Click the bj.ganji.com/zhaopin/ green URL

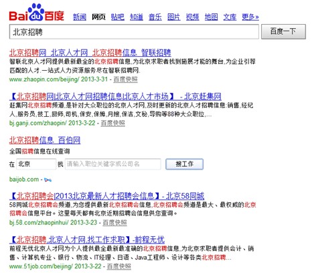38,123
